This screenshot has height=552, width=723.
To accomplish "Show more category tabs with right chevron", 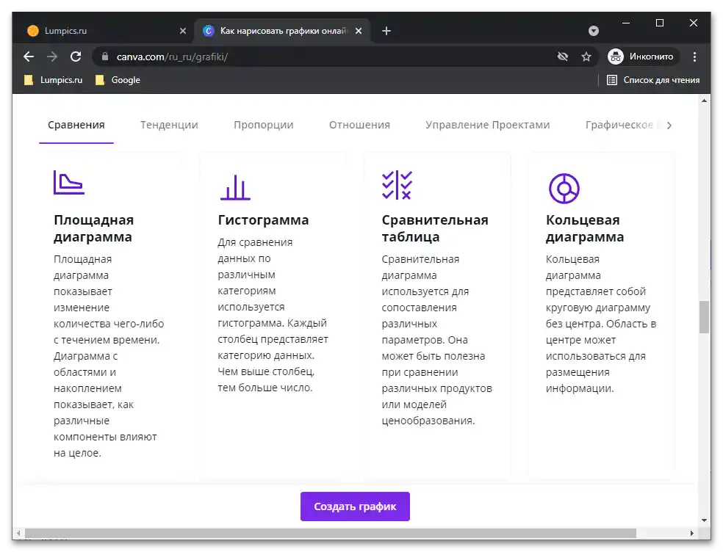I will click(x=669, y=126).
